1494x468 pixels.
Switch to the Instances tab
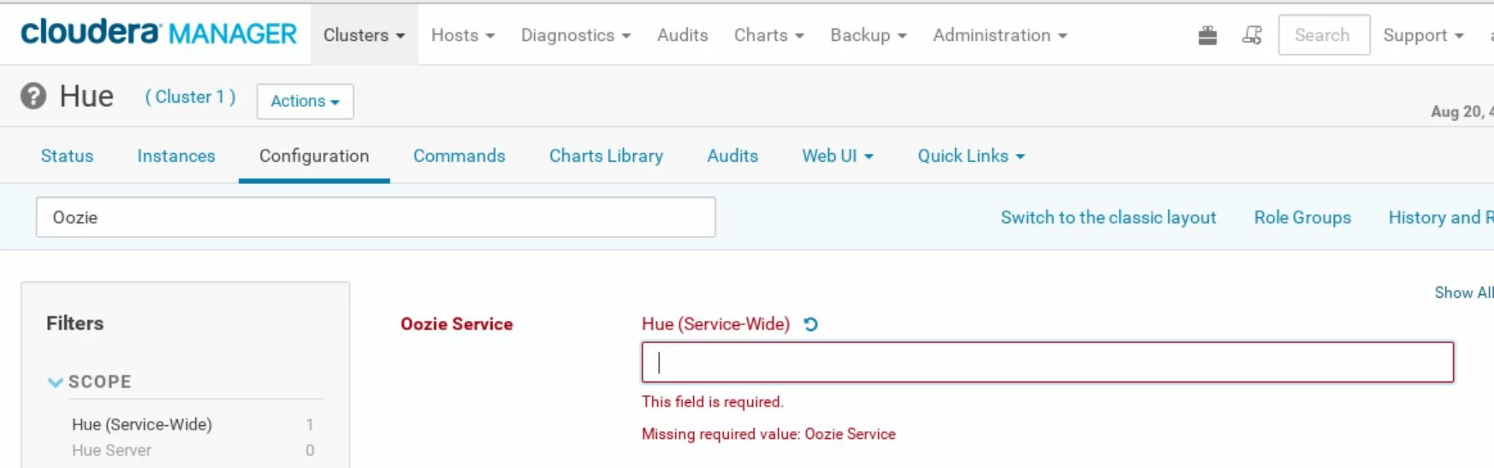[x=176, y=156]
